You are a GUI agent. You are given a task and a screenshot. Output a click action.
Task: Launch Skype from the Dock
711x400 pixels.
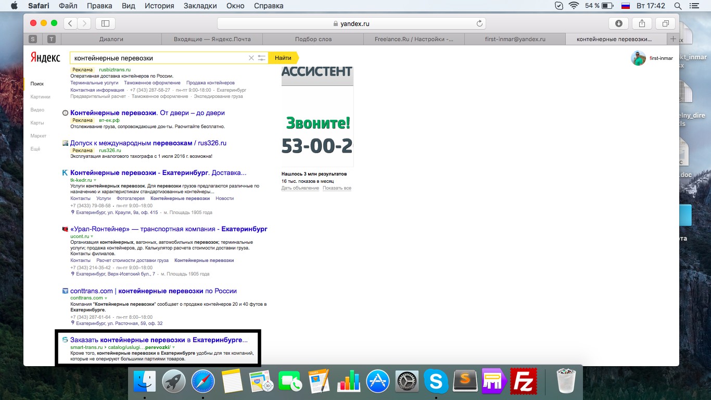pos(436,381)
